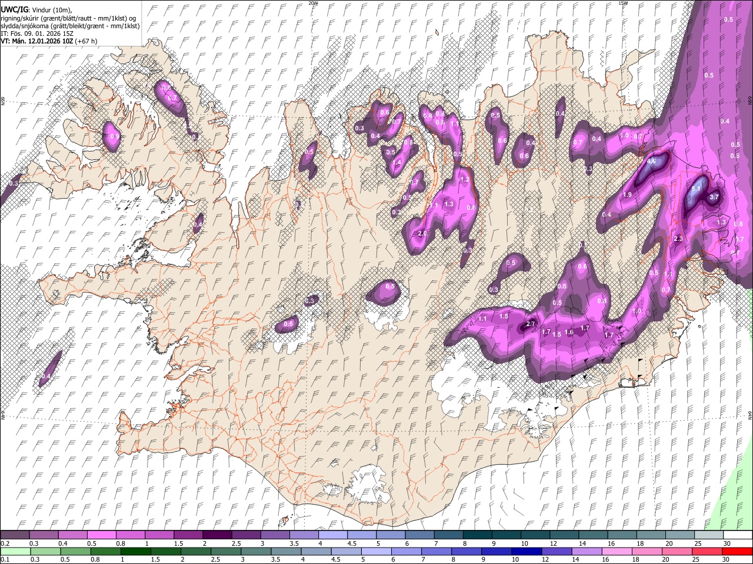Select the 1.9 precipitation value on the map
The width and height of the screenshot is (753, 564).
coord(627,195)
